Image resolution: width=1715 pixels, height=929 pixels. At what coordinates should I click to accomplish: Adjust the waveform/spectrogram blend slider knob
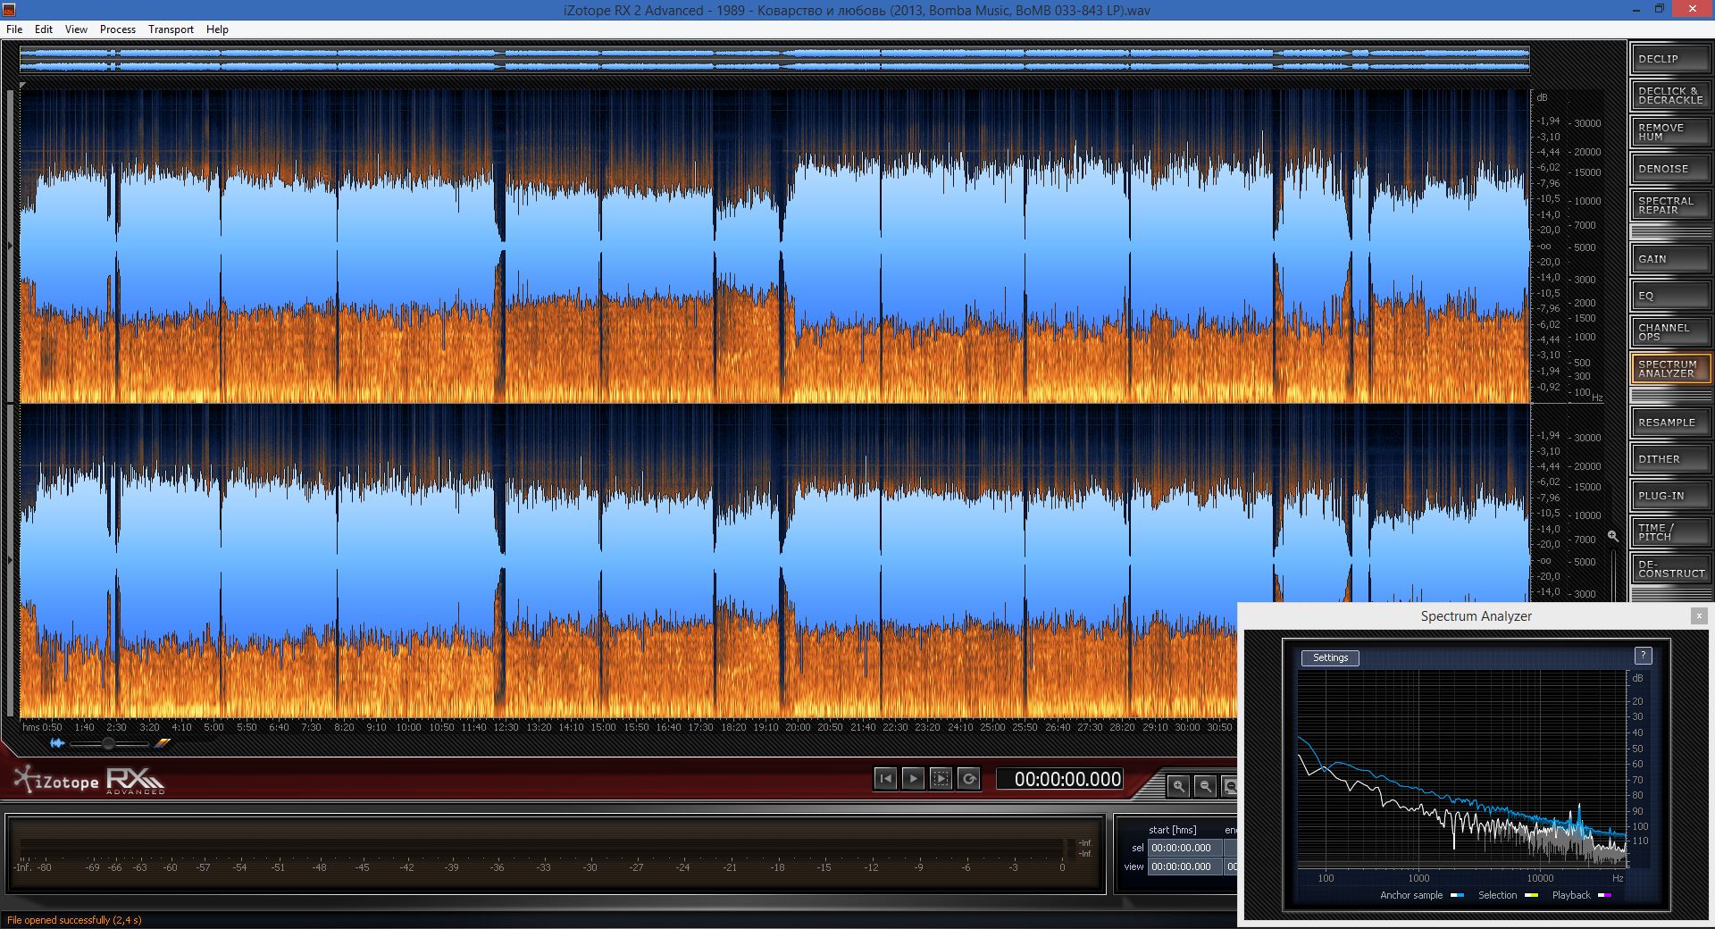[x=108, y=743]
